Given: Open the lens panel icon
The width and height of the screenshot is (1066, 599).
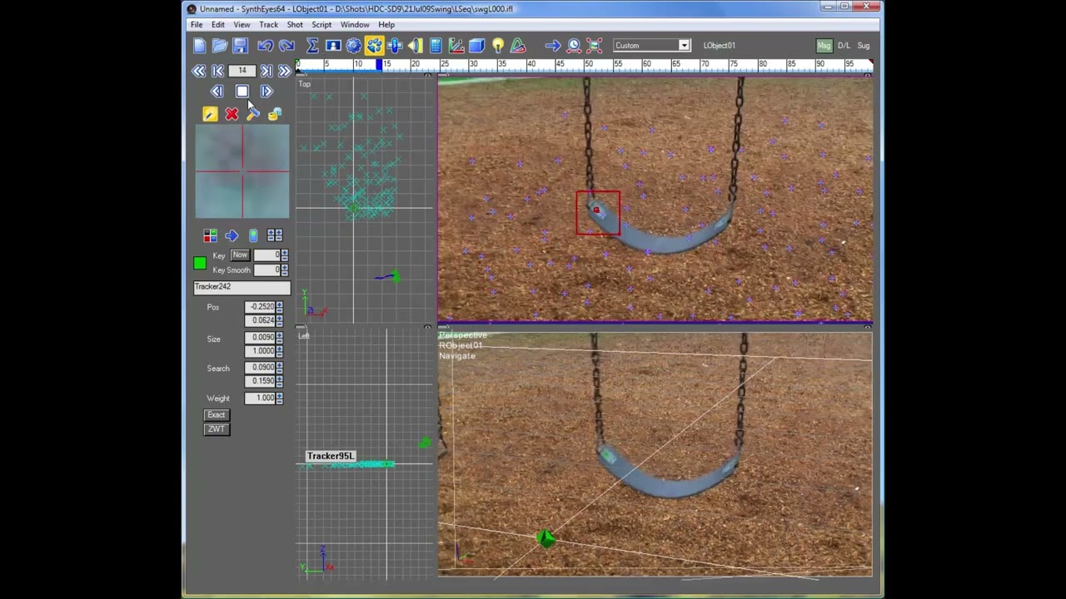Looking at the screenshot, I should click(x=415, y=46).
